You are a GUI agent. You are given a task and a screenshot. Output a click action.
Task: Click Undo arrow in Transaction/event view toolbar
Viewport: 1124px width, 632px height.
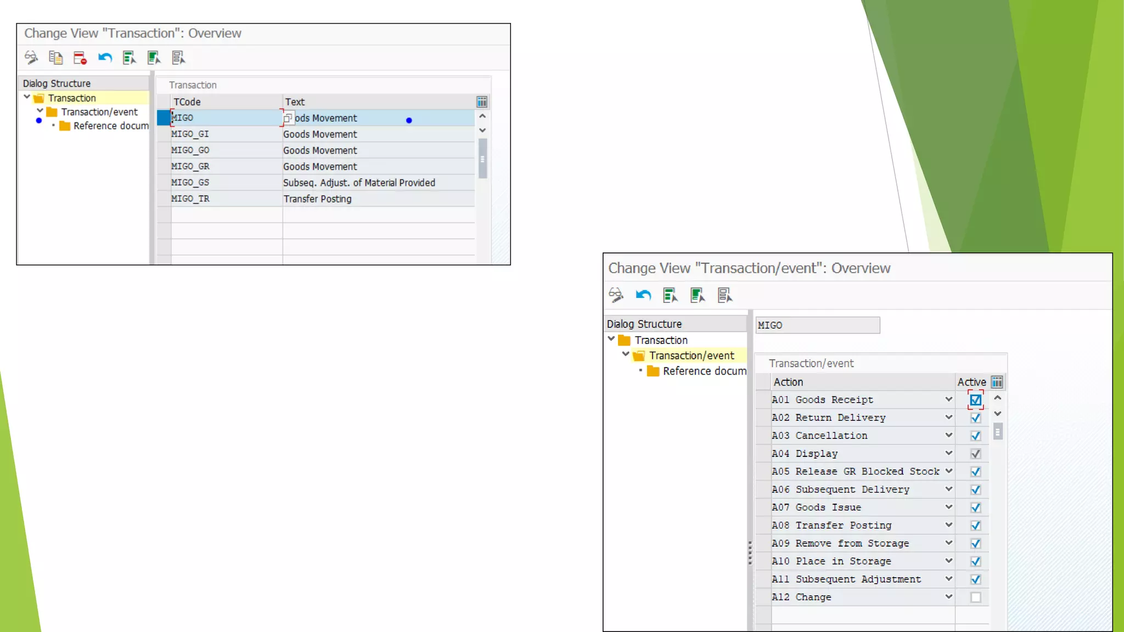point(643,295)
